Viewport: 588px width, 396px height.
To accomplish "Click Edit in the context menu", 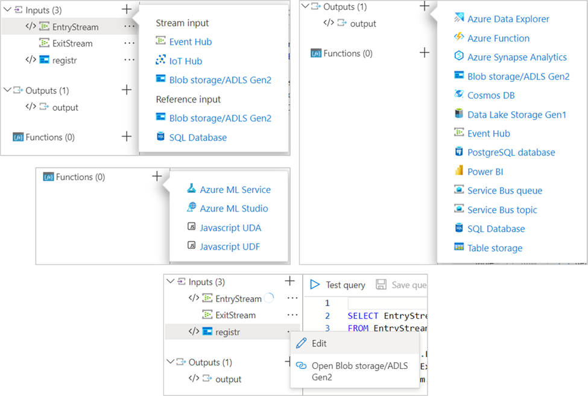I will (355, 343).
